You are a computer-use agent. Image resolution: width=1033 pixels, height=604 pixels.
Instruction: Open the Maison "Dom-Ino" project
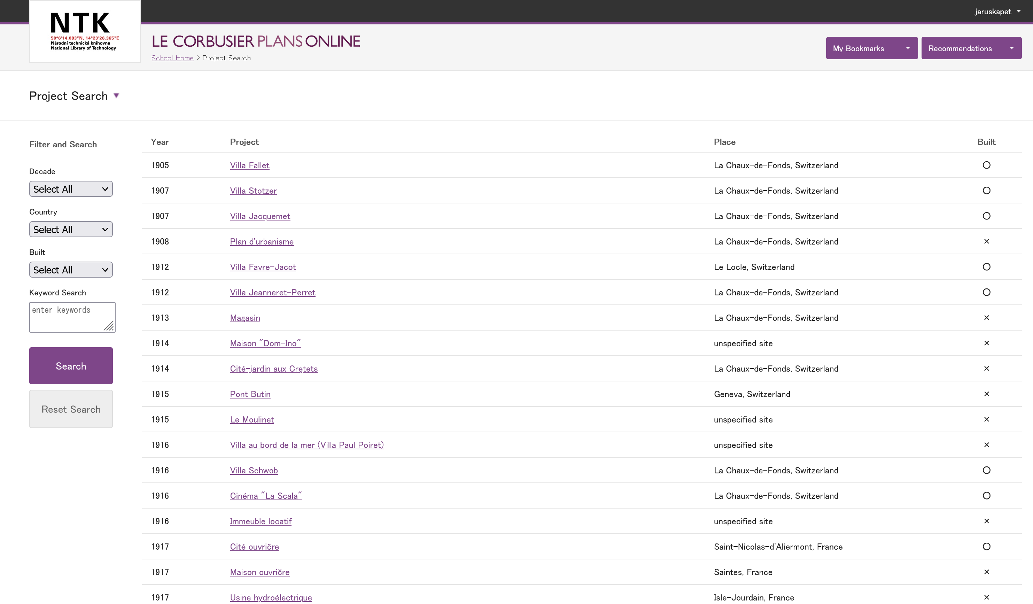(x=265, y=343)
